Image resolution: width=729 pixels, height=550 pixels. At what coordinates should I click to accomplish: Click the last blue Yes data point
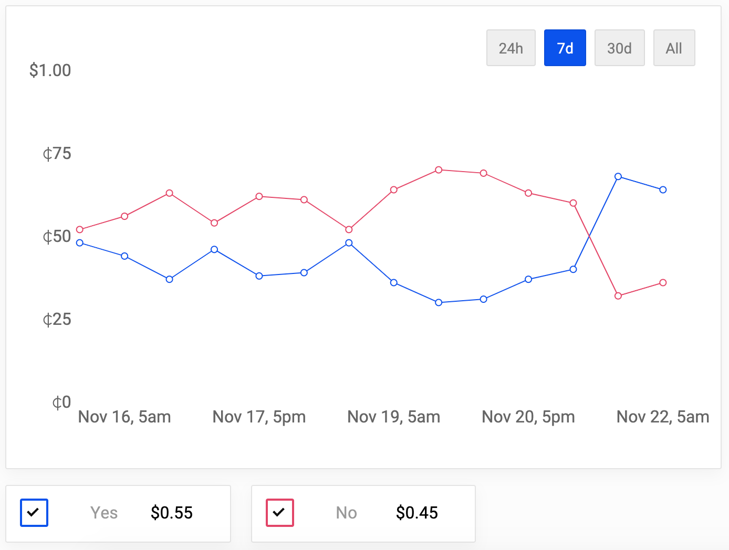[663, 189]
